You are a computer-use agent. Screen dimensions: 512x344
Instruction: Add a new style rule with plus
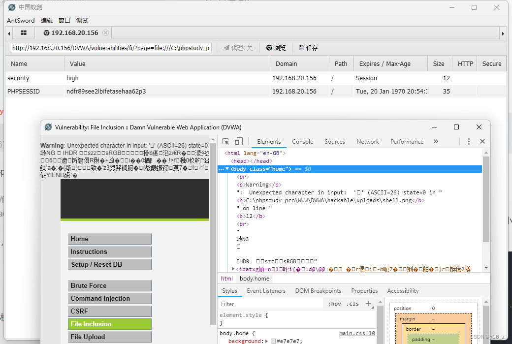368,304
